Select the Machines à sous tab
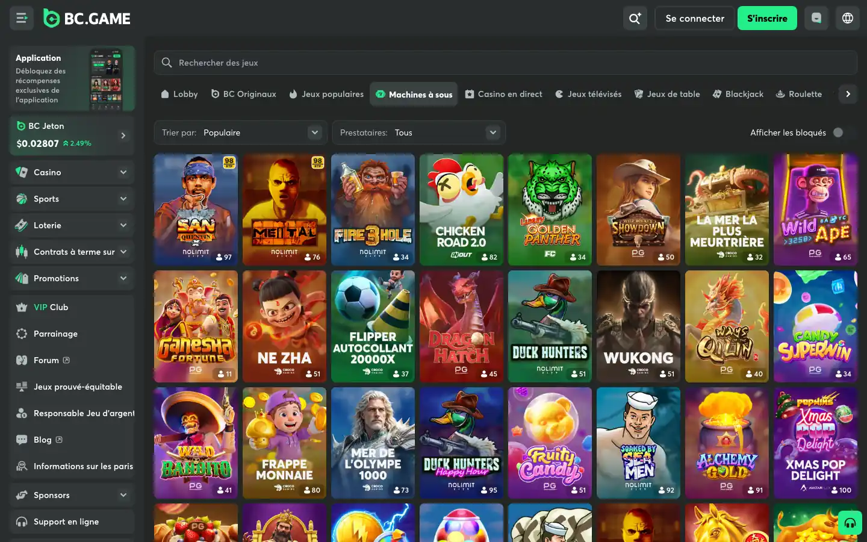The width and height of the screenshot is (867, 542). point(414,95)
